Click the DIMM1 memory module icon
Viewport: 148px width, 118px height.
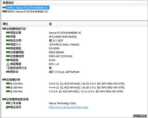click(x=4, y=7)
